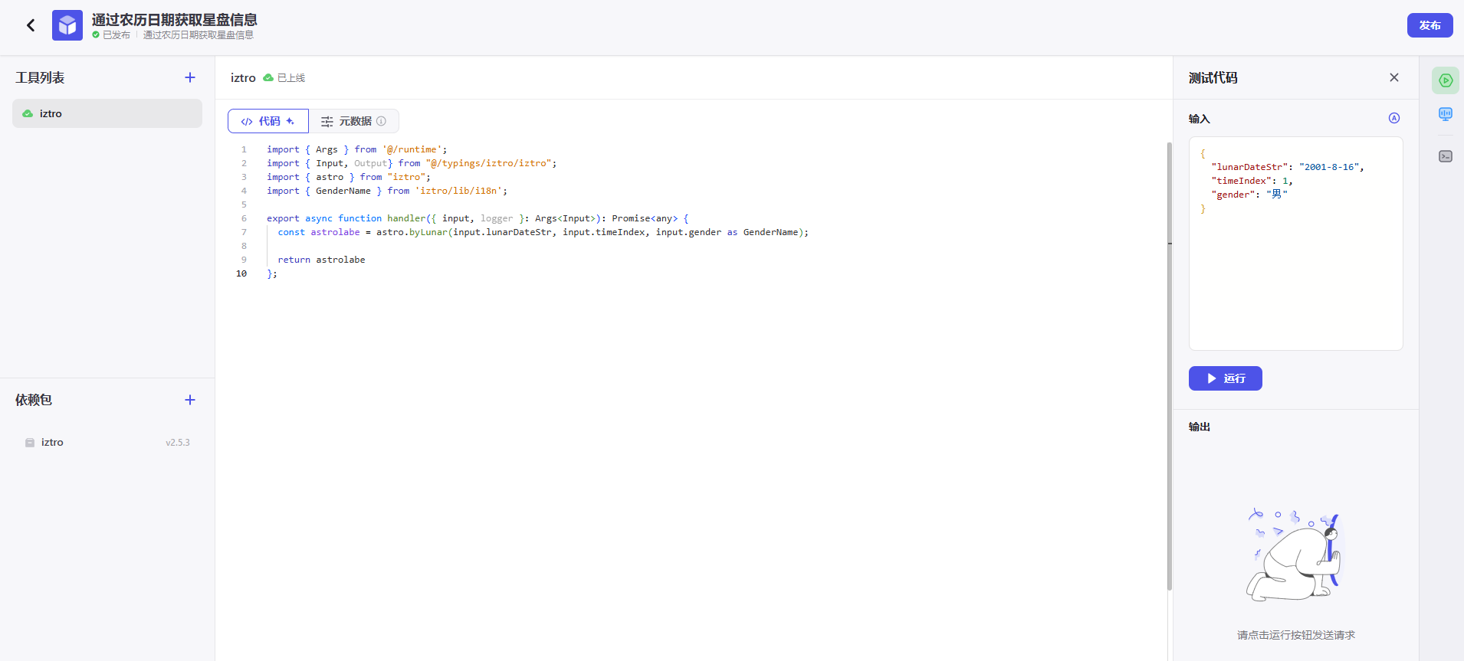Select the iztro tool in the list
The image size is (1464, 661).
(107, 113)
